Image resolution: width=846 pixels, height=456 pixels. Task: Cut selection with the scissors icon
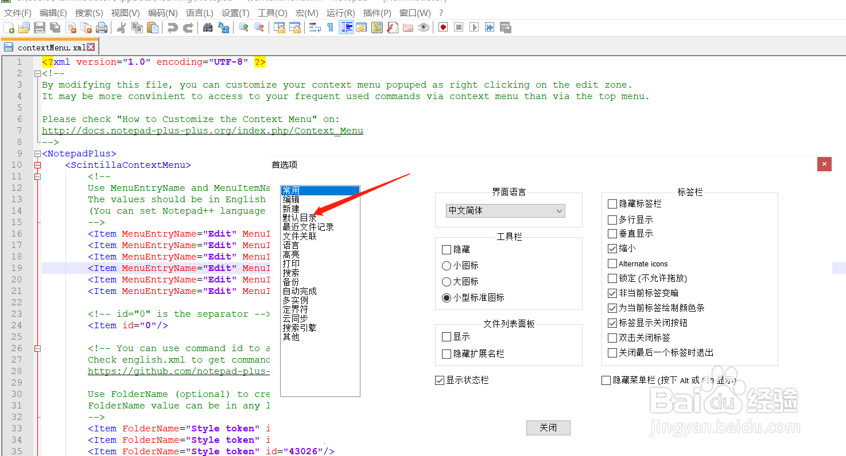click(x=121, y=27)
